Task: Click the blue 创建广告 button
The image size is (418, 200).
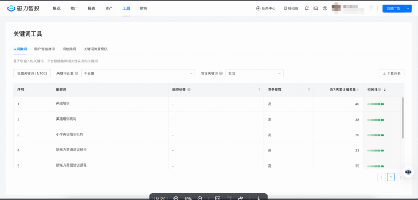Action: 393,8
